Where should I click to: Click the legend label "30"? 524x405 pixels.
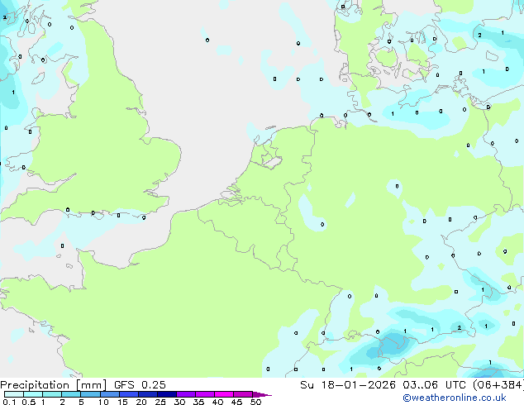coord(179,402)
